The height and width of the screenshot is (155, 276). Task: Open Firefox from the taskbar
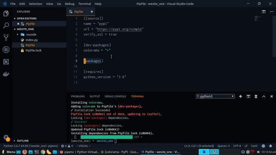[25, 152]
